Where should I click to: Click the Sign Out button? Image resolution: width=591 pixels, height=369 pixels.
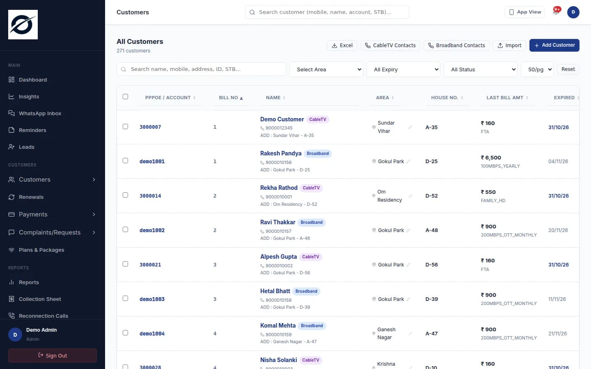click(53, 355)
